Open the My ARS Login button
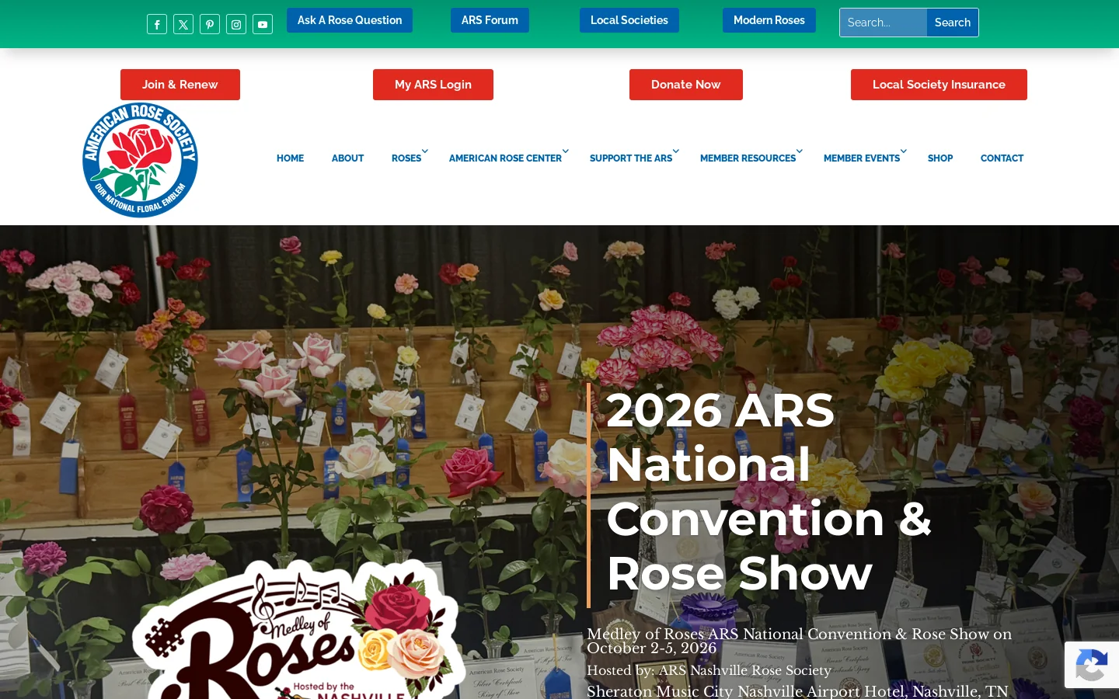This screenshot has width=1119, height=699. point(433,85)
